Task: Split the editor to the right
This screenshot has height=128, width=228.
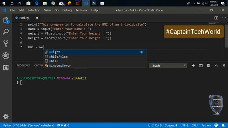Action: (216, 18)
